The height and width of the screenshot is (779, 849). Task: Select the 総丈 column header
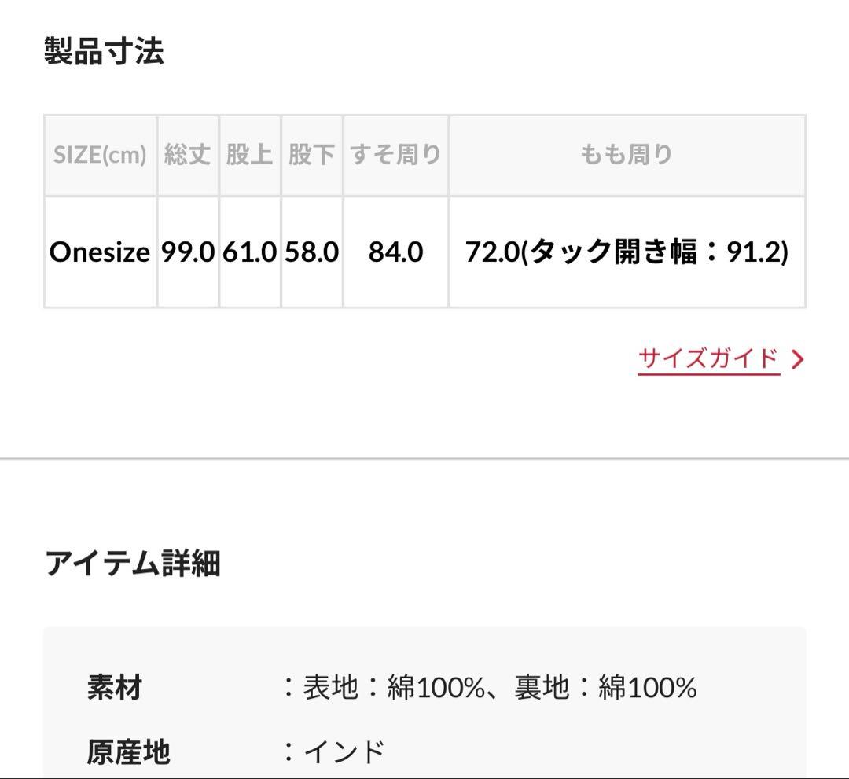pos(188,155)
